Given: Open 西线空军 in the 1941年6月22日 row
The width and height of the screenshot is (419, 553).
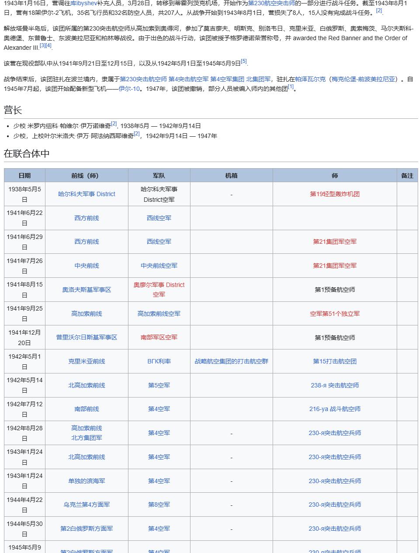Looking at the screenshot, I should tap(159, 218).
